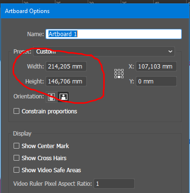The height and width of the screenshot is (193, 190).
Task: Tick the Show Center Mark checkbox
Action: 16,146
